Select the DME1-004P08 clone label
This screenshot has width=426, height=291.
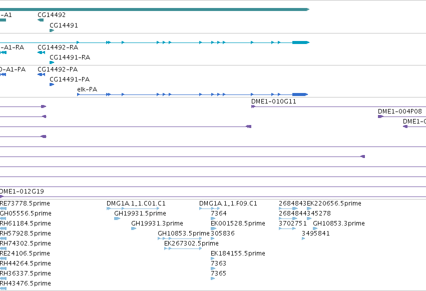coord(400,111)
